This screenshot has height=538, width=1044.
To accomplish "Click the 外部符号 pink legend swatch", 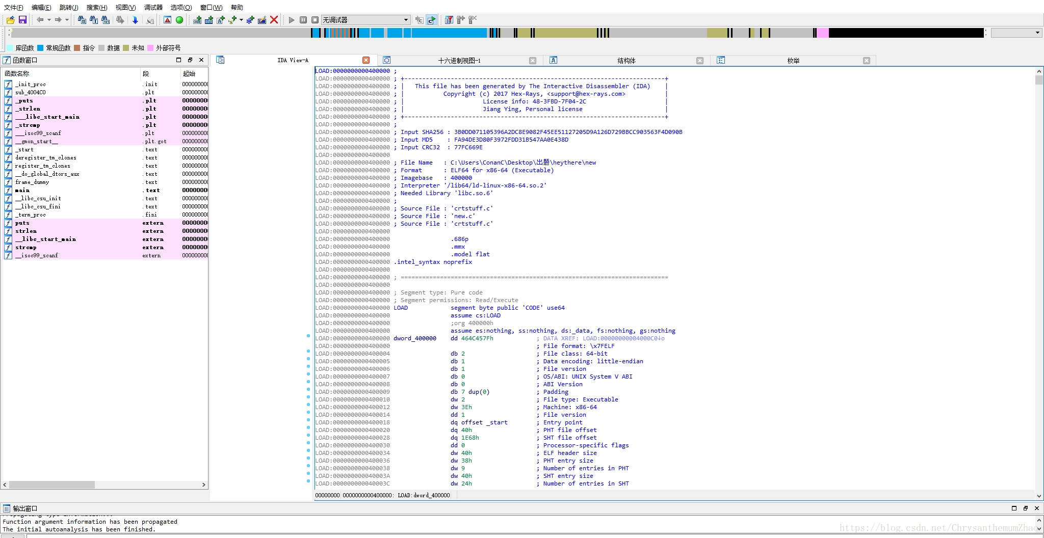I will point(150,48).
